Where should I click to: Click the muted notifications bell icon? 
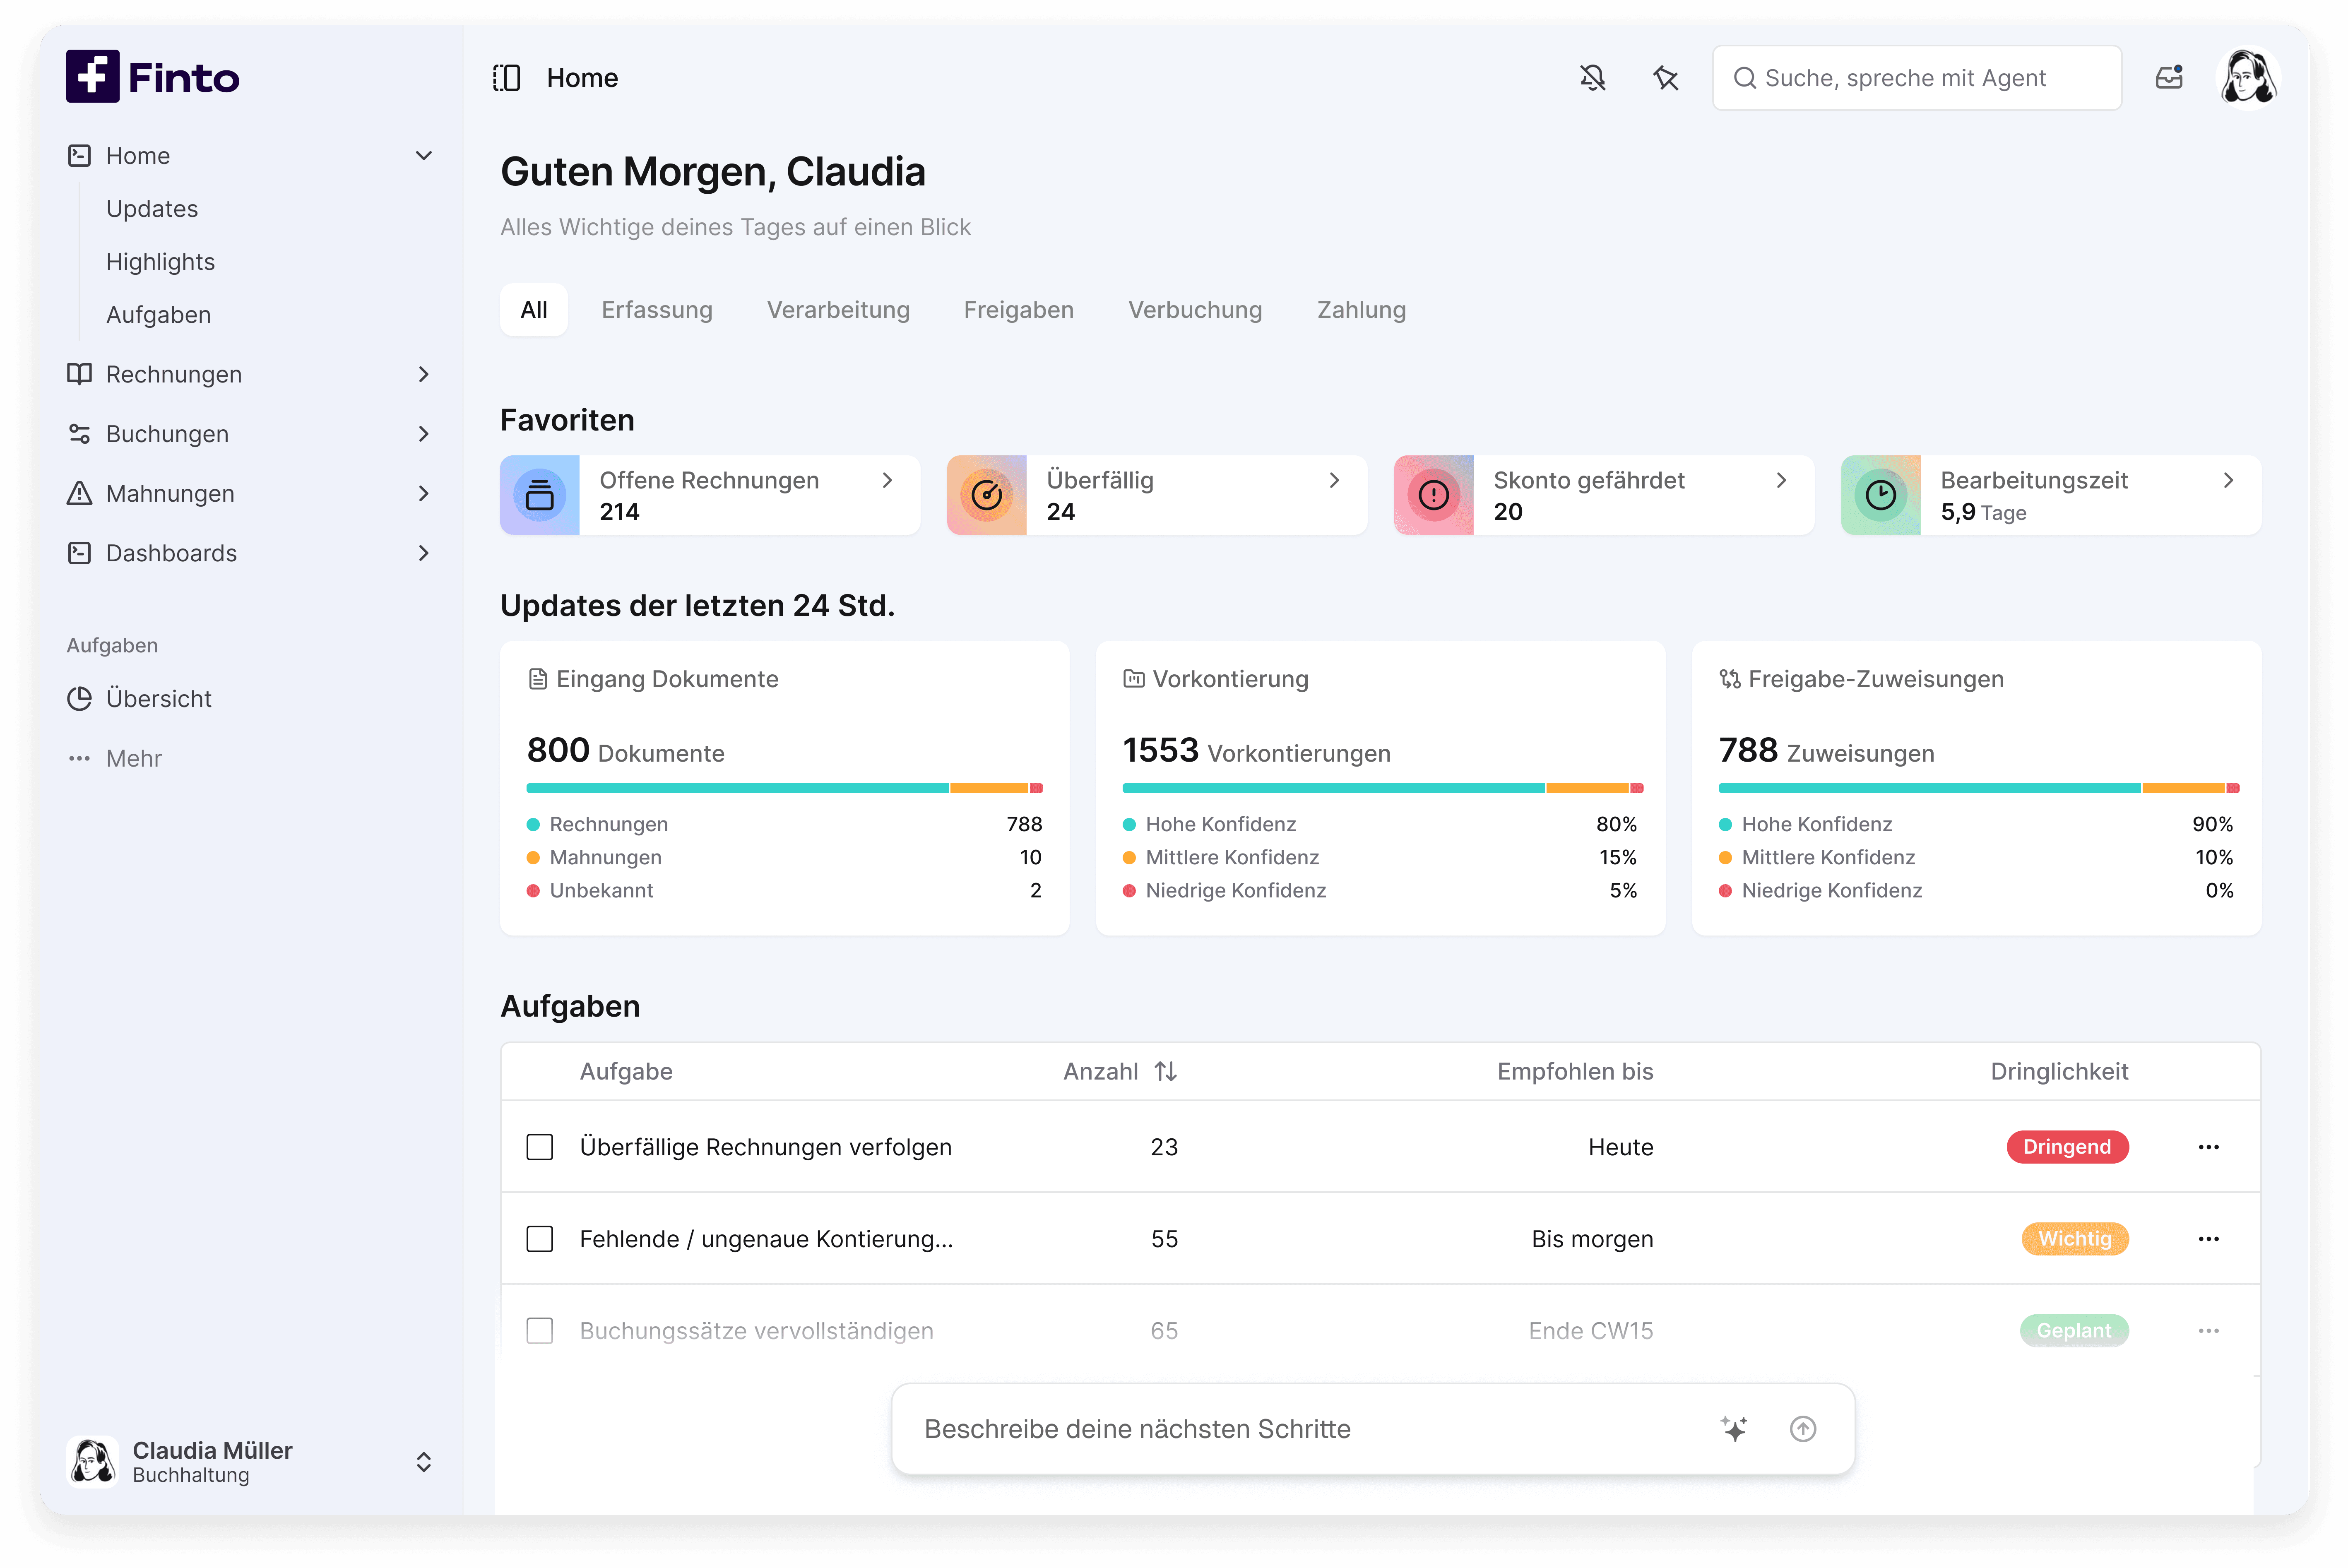coord(1593,78)
